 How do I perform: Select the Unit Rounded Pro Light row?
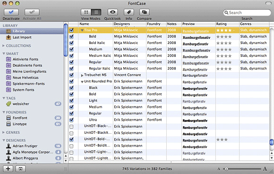(x=169, y=101)
